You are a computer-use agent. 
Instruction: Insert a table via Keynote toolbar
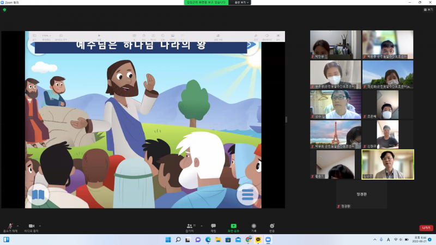pyautogui.click(x=134, y=36)
